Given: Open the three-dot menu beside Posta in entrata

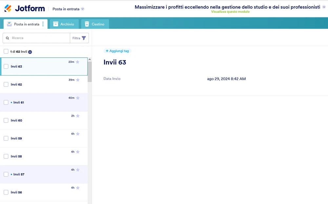Looking at the screenshot, I should pos(43,24).
